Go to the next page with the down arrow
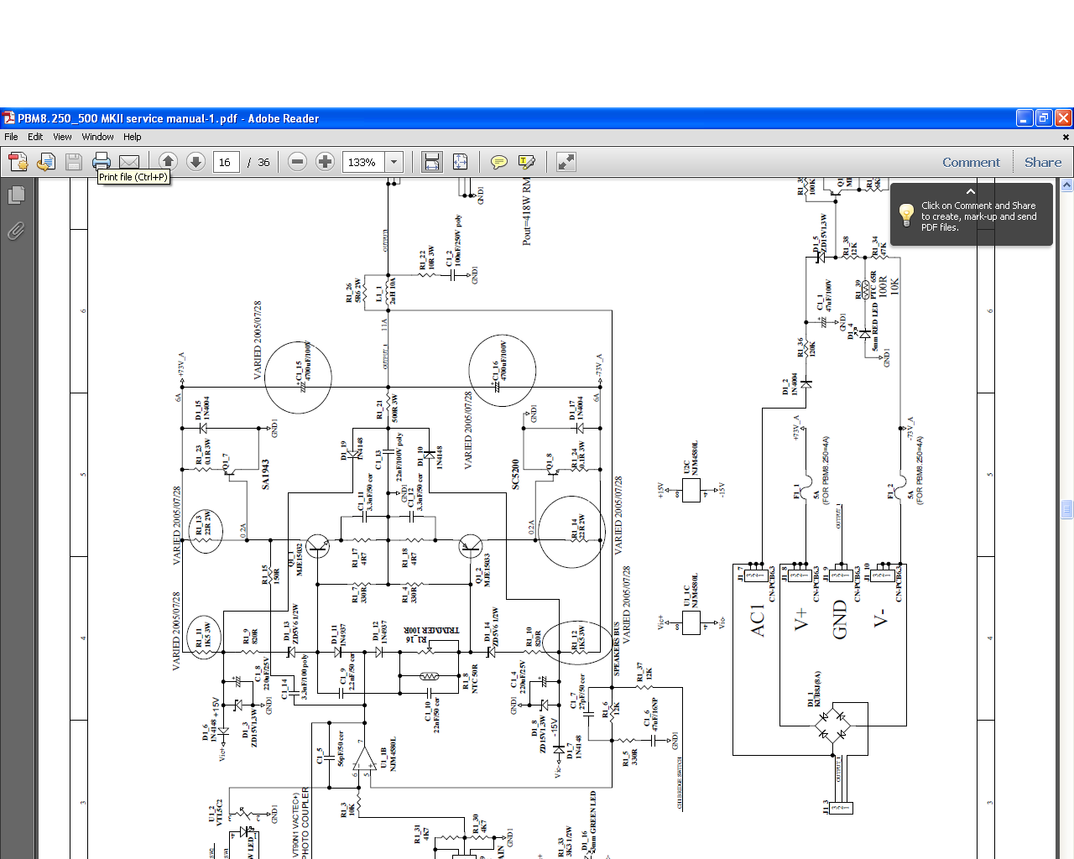The image size is (1074, 859). point(196,162)
